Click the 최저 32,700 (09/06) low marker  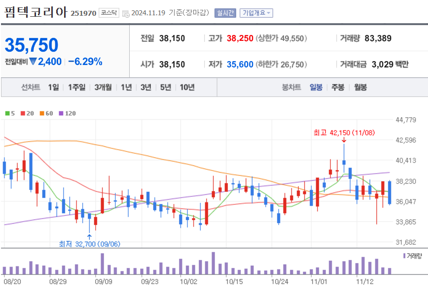[90, 244]
